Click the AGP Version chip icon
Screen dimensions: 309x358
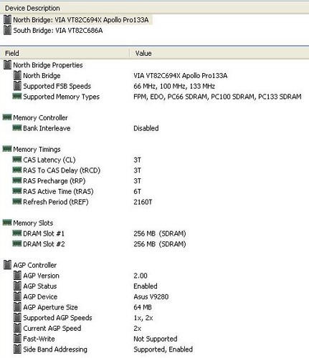[x=17, y=276]
